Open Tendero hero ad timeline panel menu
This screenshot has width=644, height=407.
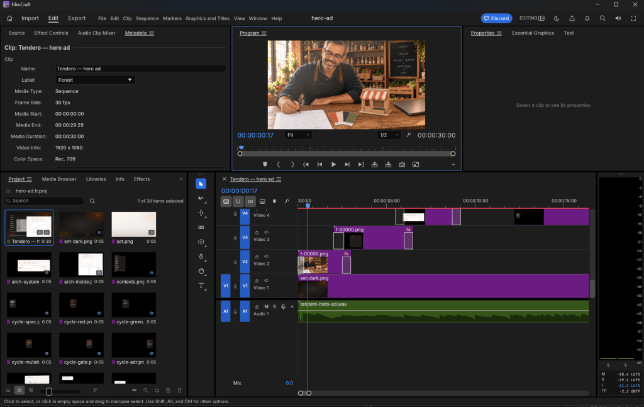click(279, 179)
